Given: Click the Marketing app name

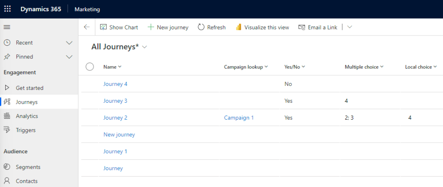Looking at the screenshot, I should click(x=87, y=10).
